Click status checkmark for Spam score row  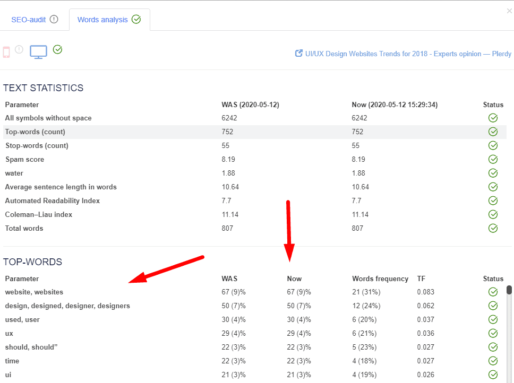[493, 159]
